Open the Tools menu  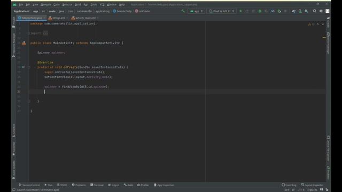[94, 4]
